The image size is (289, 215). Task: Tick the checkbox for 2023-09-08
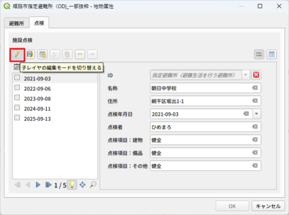pos(17,98)
